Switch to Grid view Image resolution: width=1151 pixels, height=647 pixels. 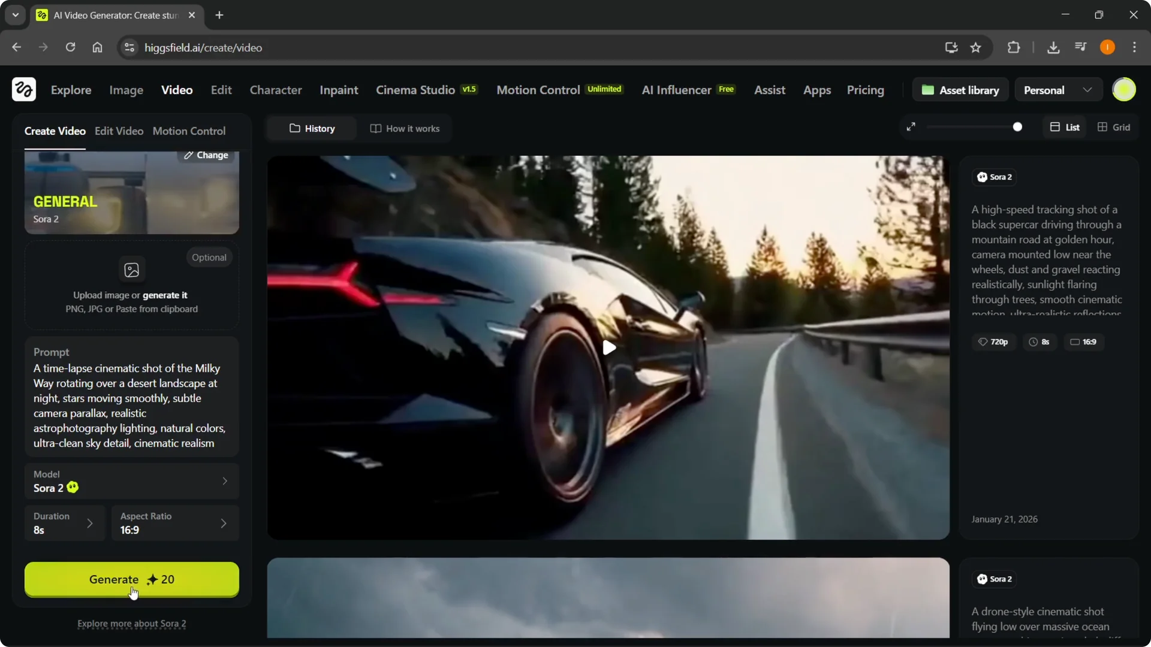click(x=1114, y=127)
